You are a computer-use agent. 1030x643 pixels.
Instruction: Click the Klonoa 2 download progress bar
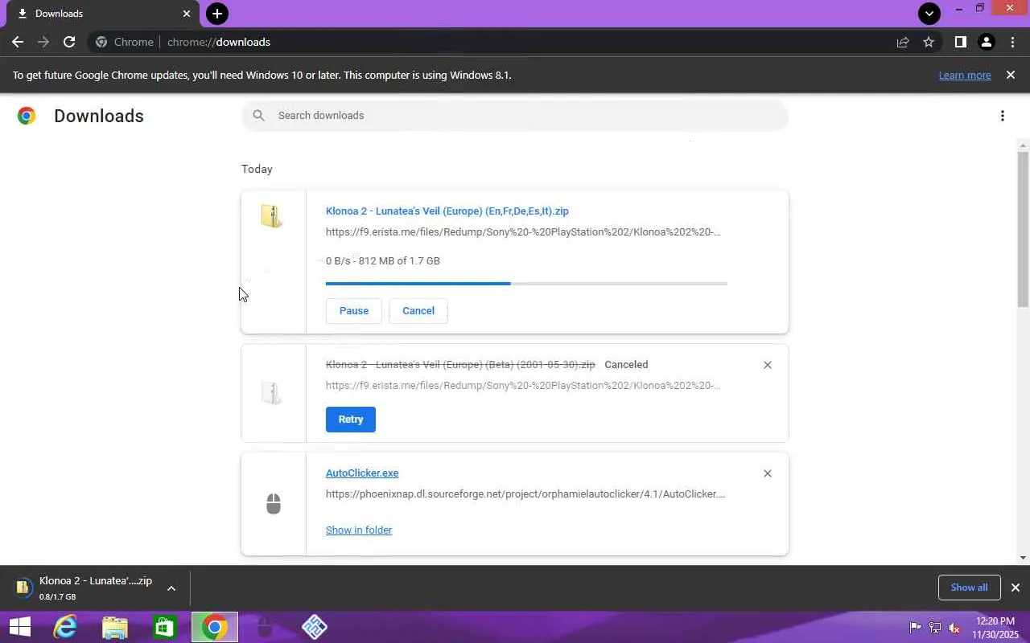point(526,284)
